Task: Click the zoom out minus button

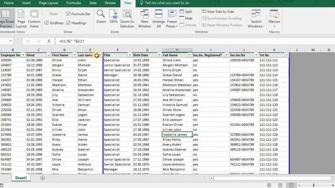Action: point(299,185)
